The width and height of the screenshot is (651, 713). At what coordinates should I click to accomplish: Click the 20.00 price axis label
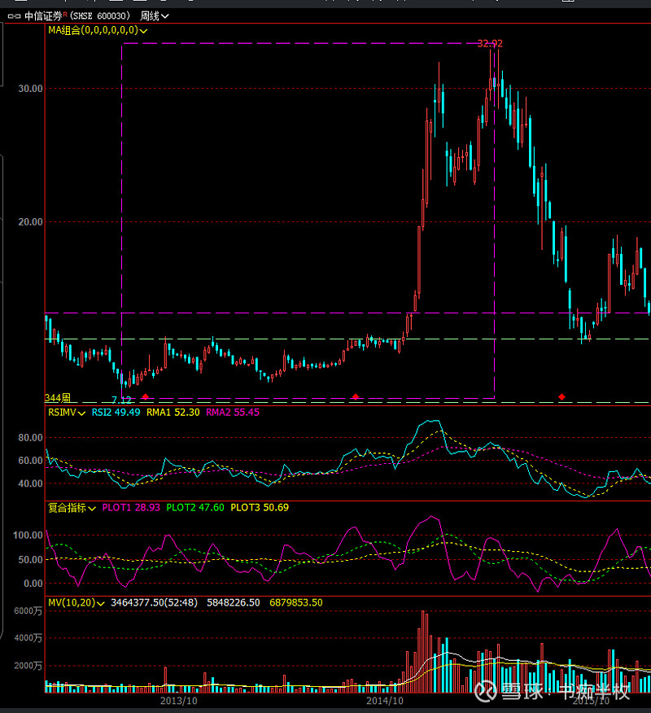tap(30, 222)
